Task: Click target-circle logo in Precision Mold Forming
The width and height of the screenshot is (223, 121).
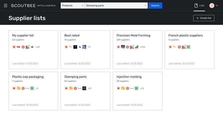Action: [128, 47]
